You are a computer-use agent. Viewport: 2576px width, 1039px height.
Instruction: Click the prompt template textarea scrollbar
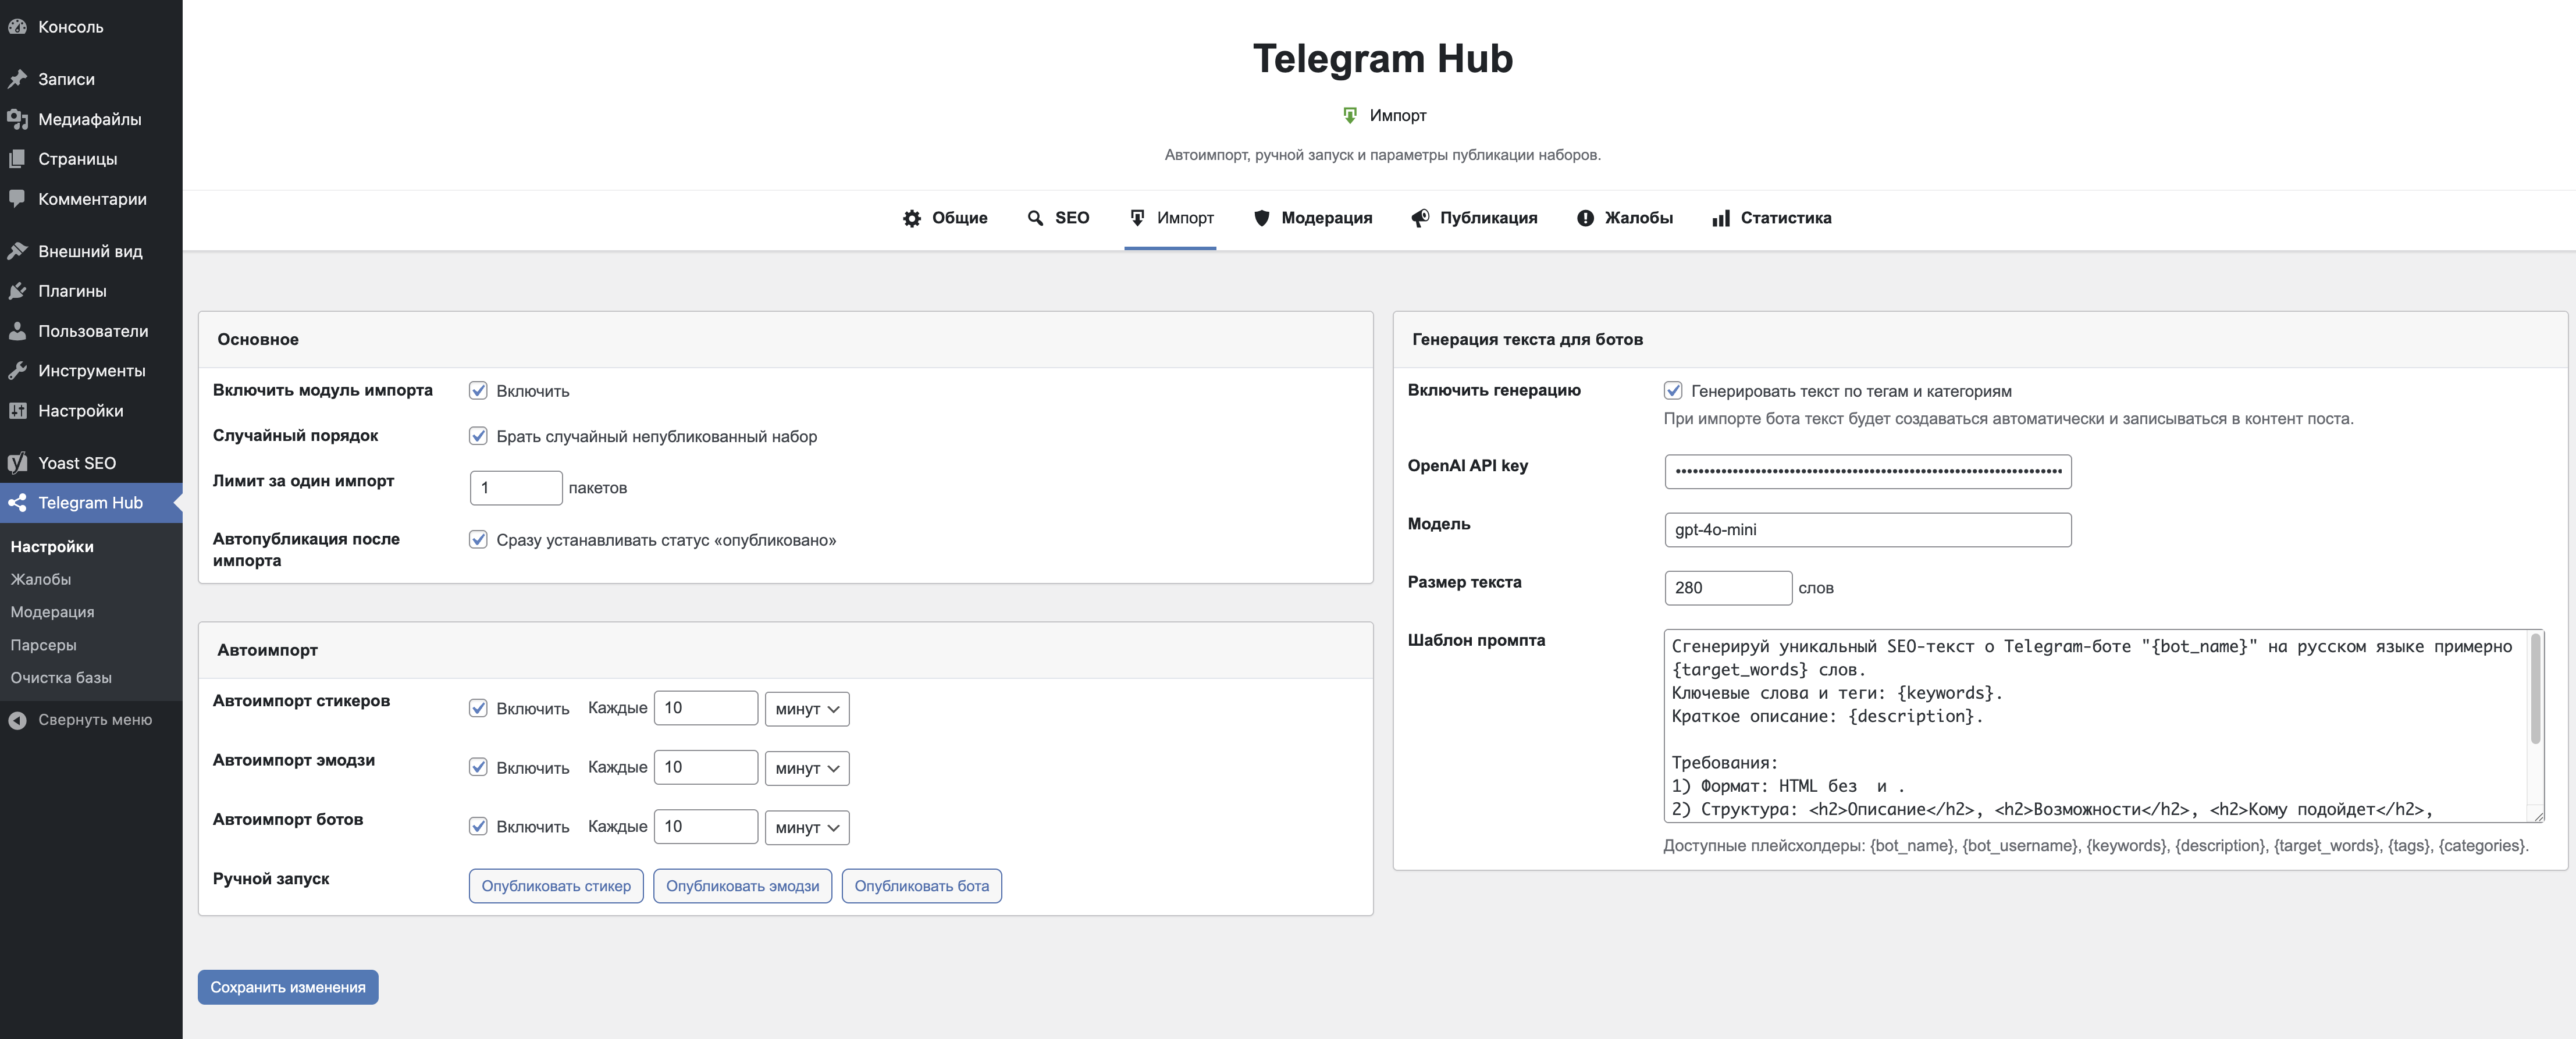(2535, 690)
